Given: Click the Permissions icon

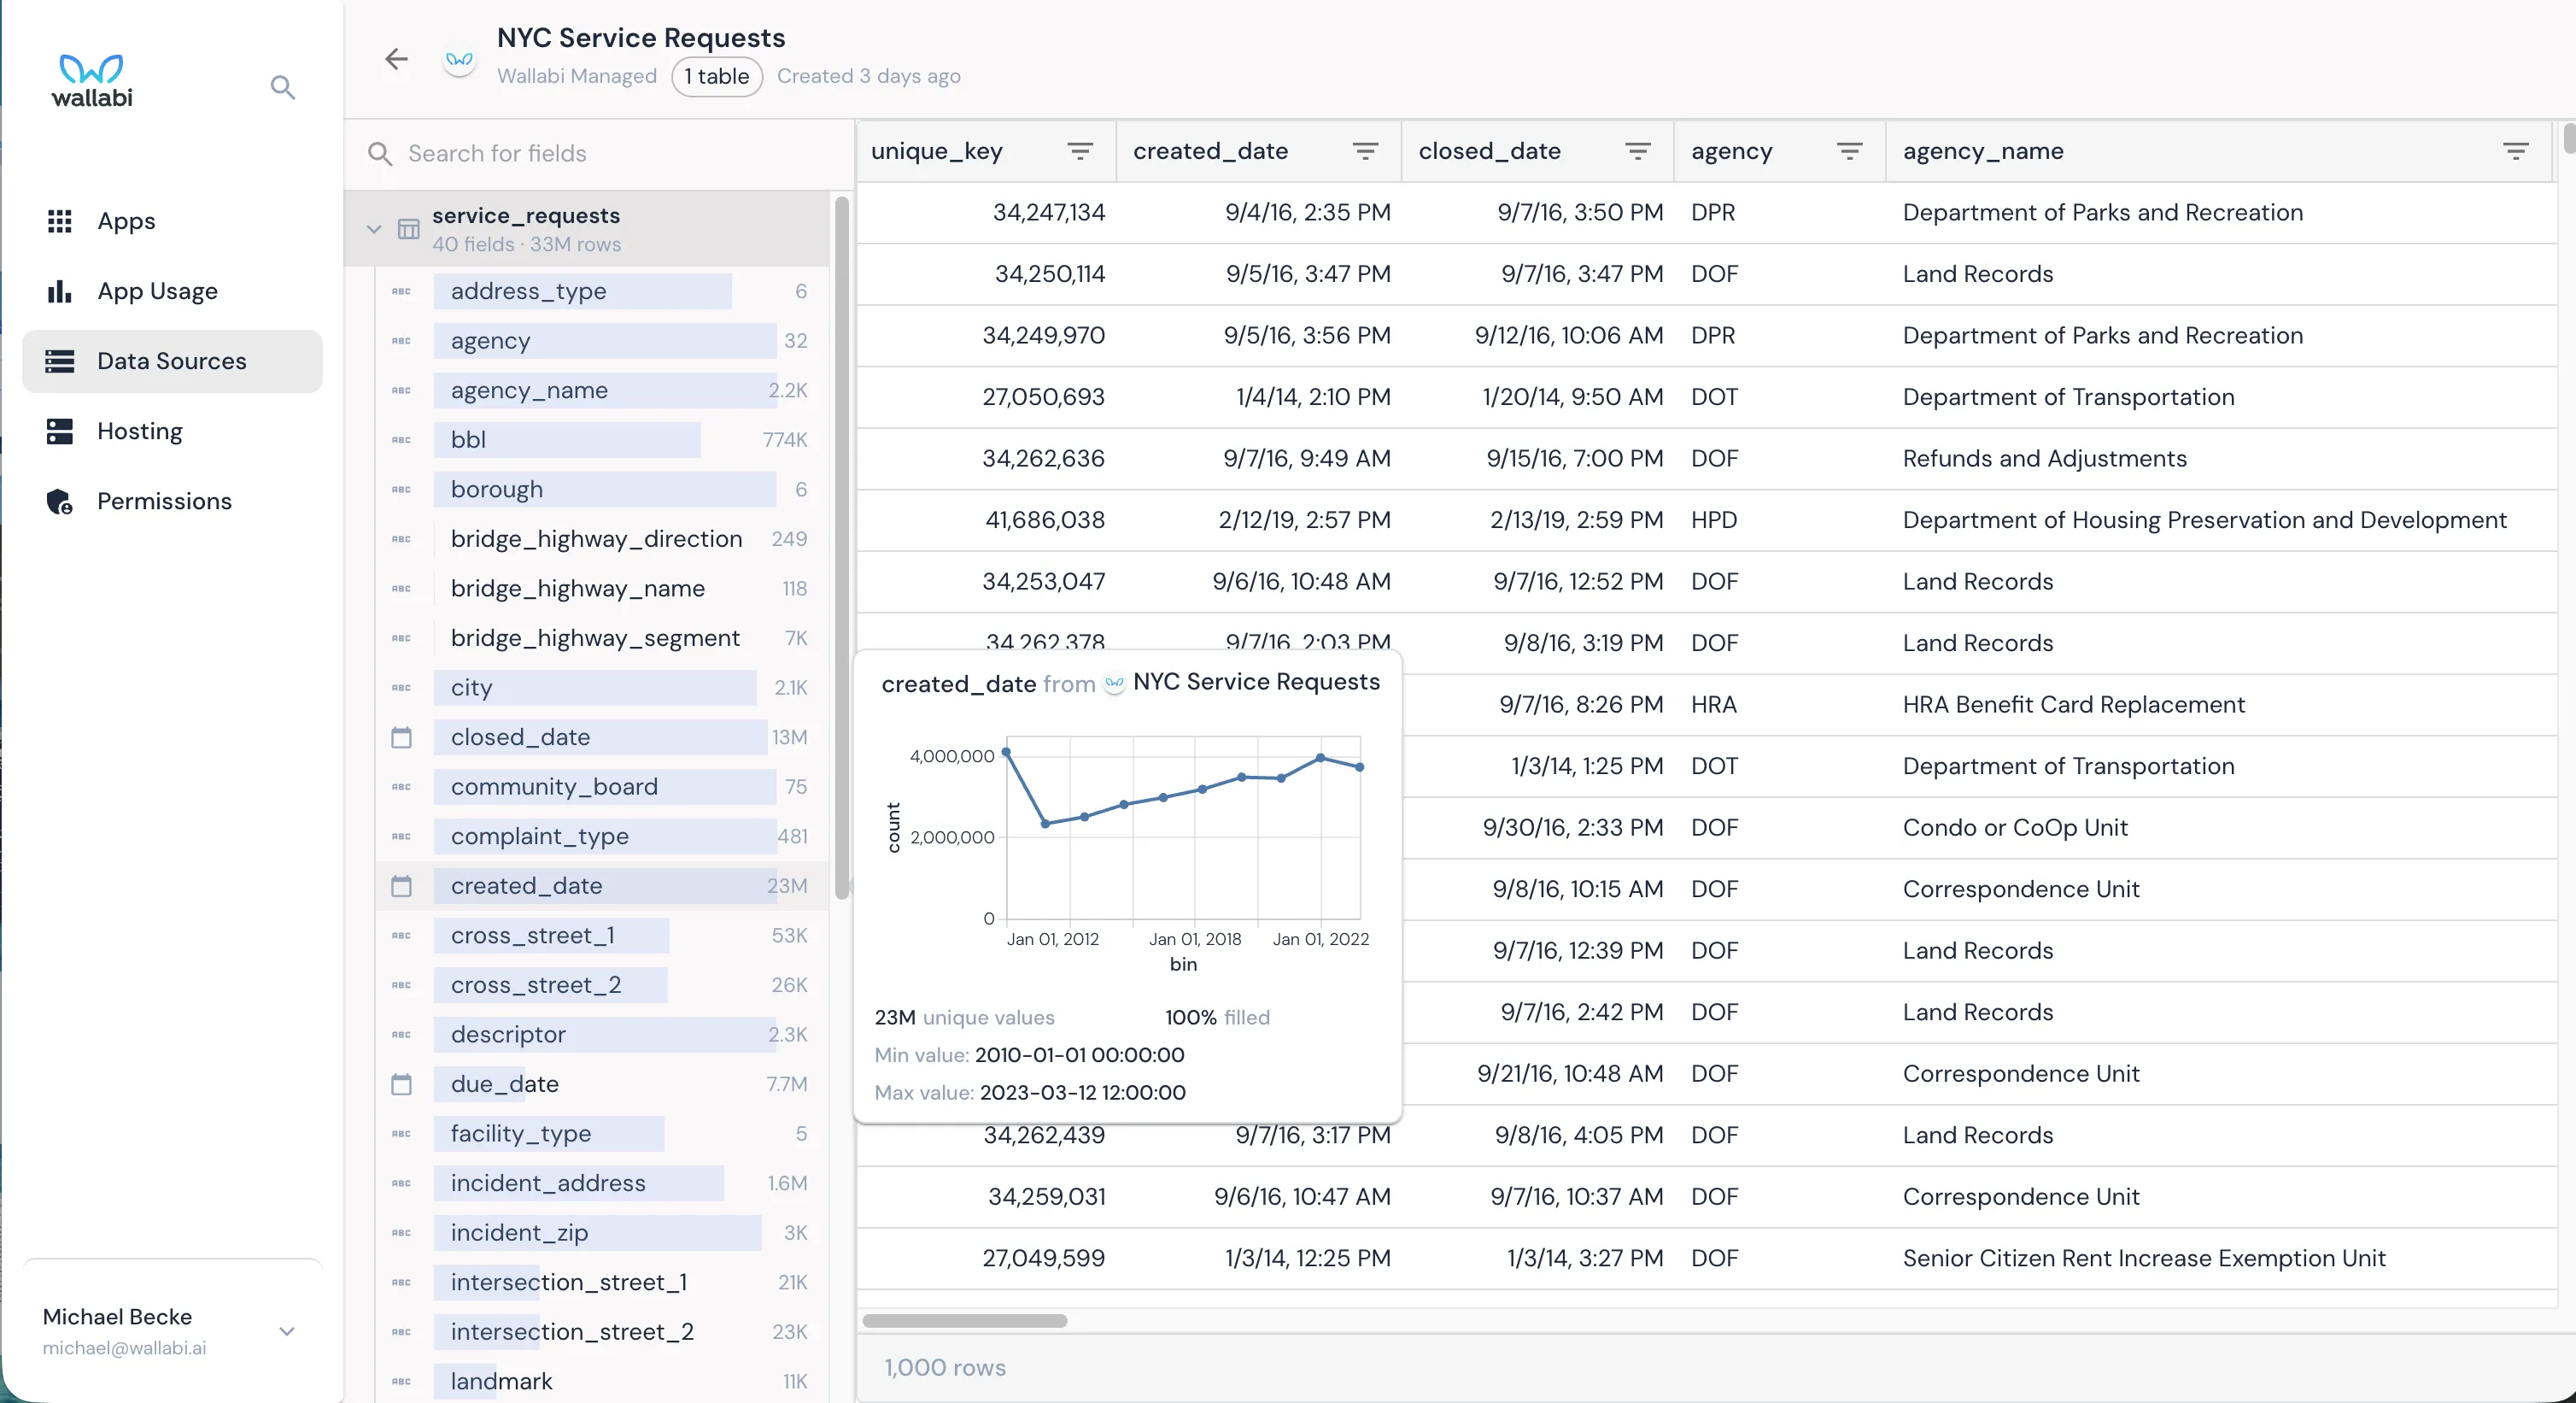Looking at the screenshot, I should click(59, 502).
